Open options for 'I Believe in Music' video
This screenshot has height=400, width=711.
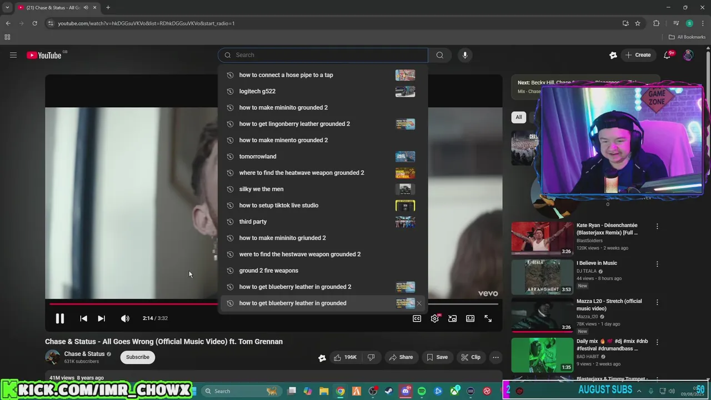657,264
